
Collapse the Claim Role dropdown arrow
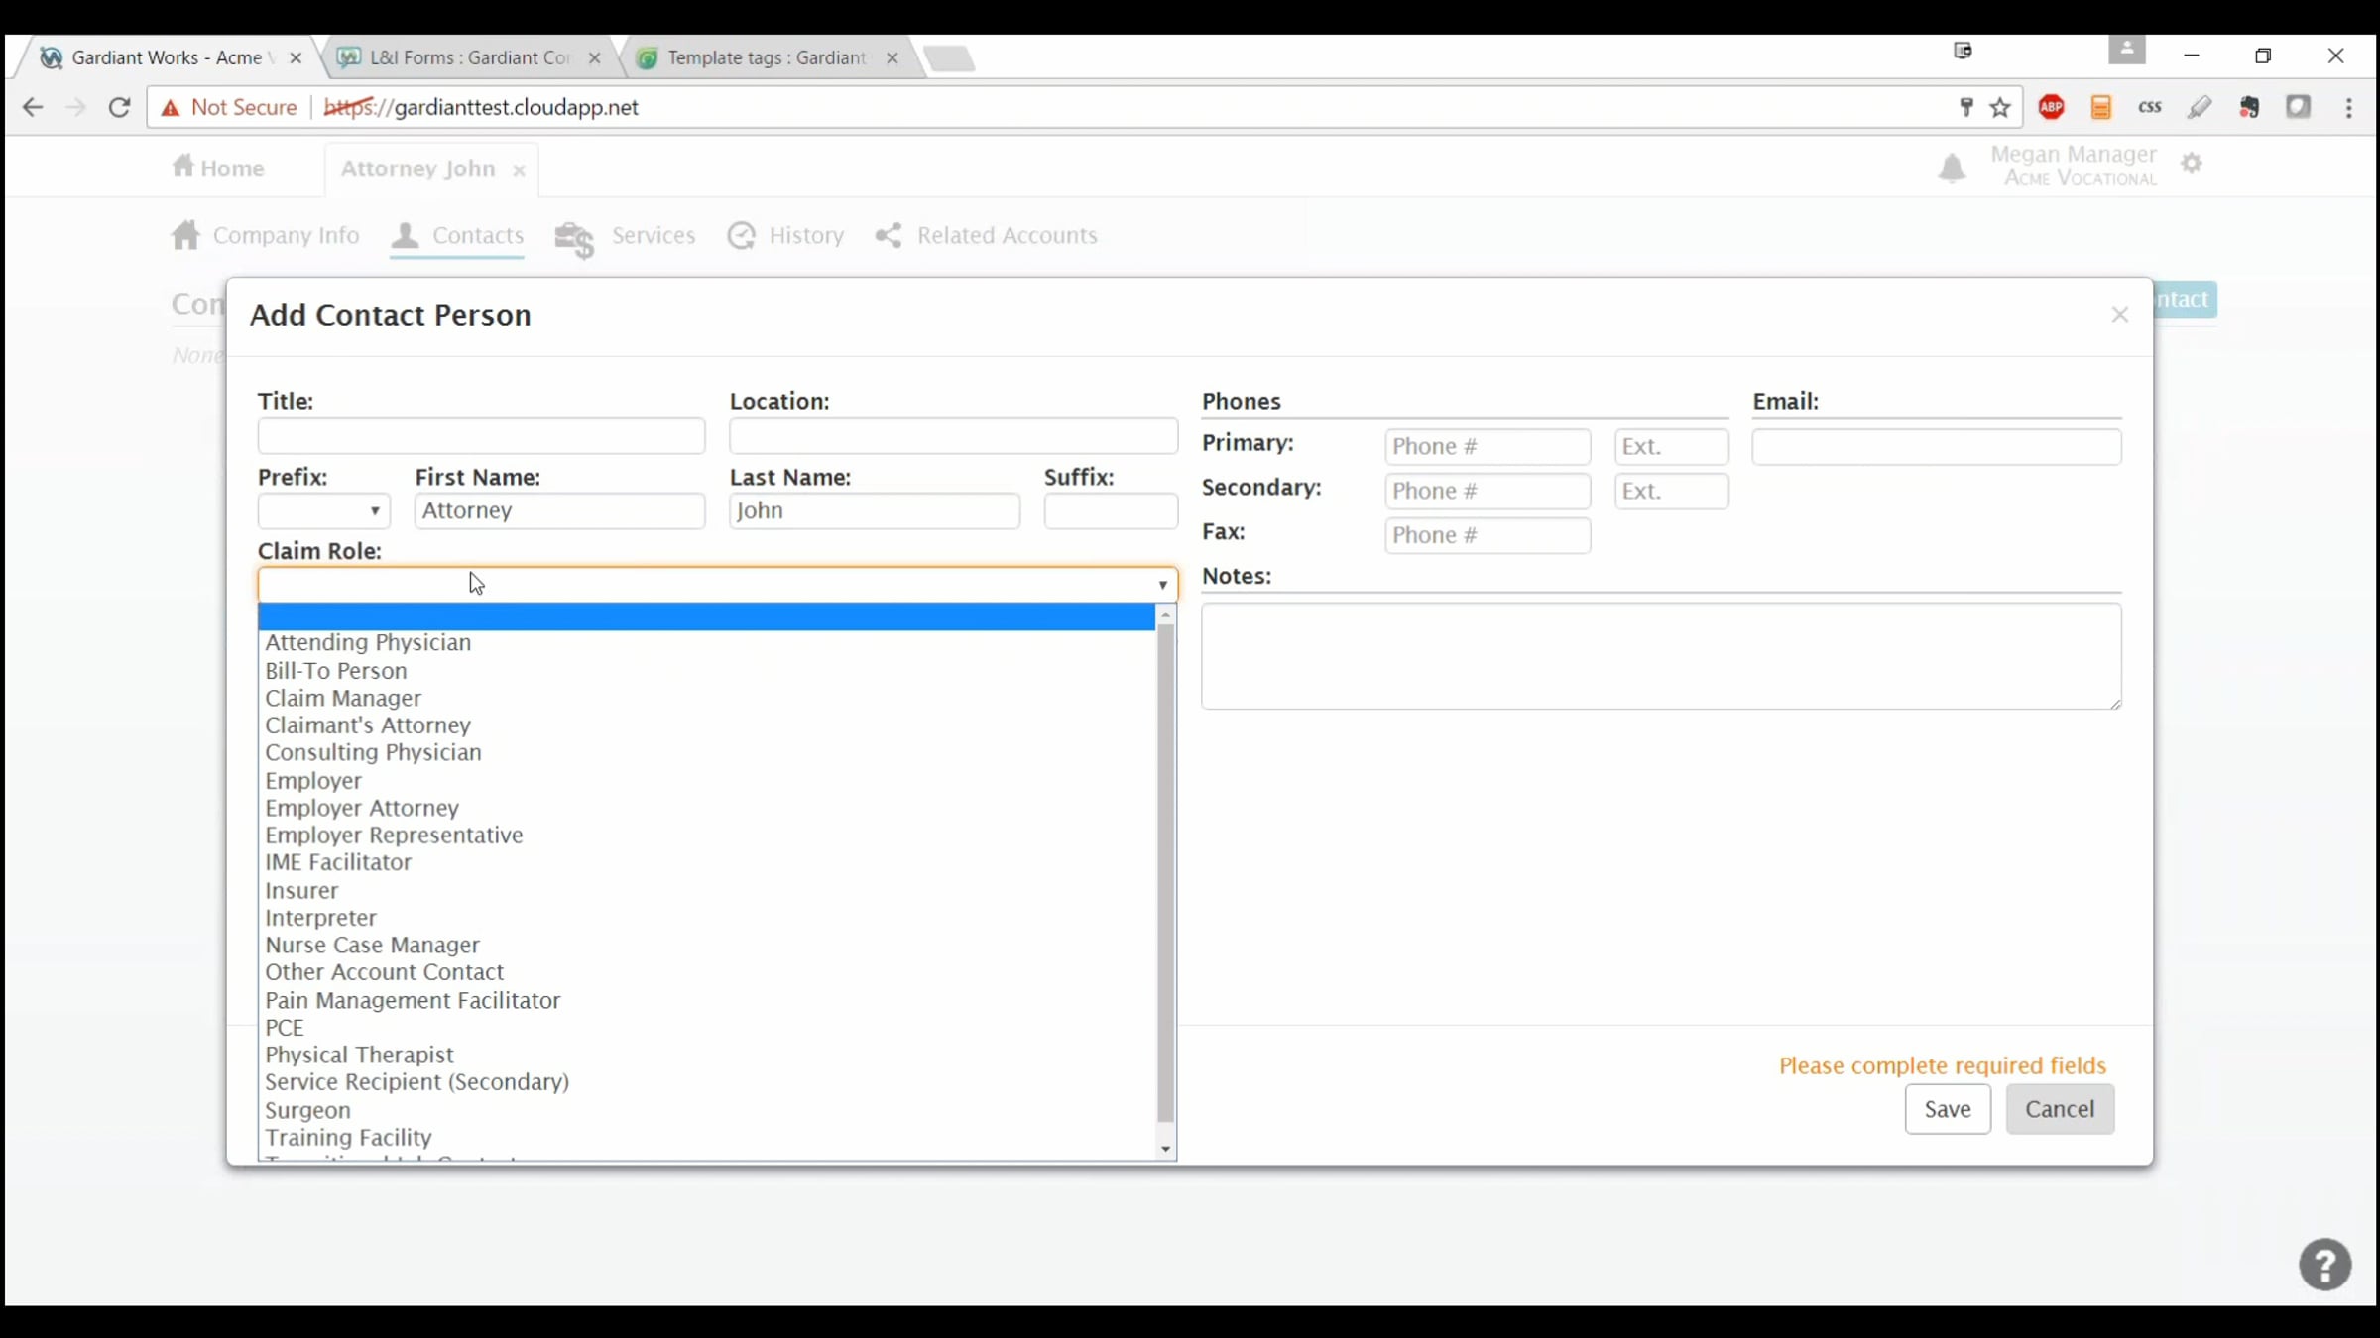coord(1162,585)
